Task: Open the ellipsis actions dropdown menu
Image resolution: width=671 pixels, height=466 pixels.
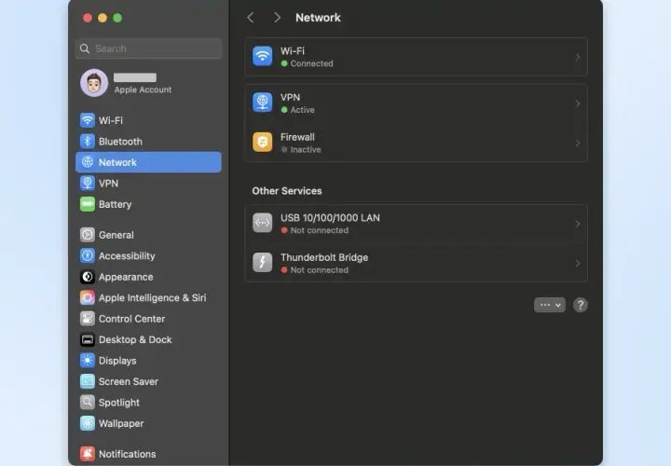Action: 550,305
